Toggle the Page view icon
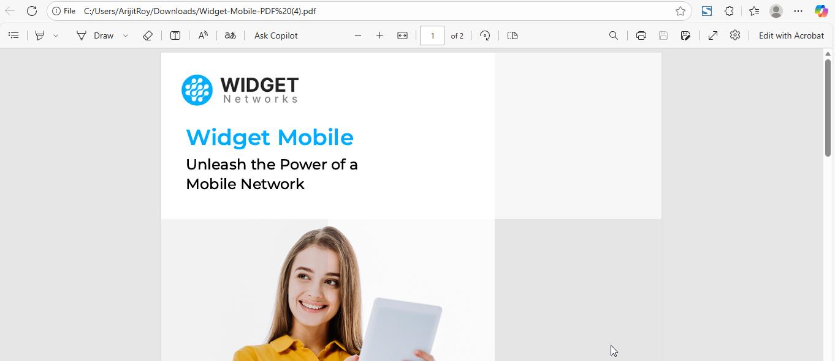The image size is (835, 361). pos(513,35)
